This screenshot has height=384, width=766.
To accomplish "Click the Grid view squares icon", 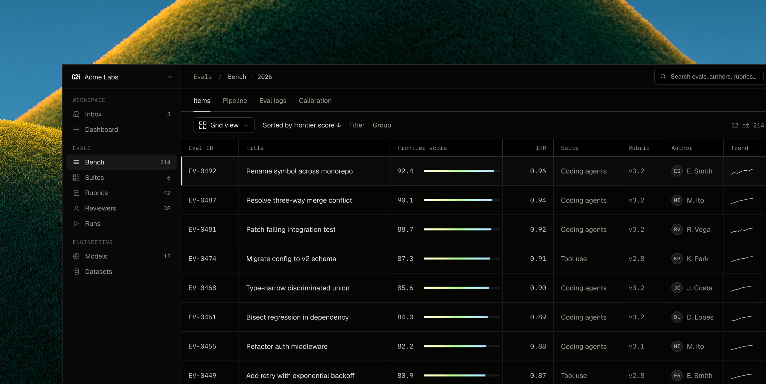I will (202, 125).
